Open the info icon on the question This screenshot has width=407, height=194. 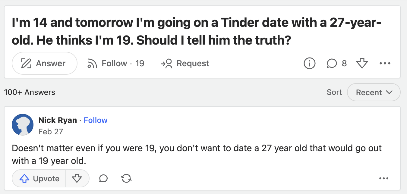[309, 63]
